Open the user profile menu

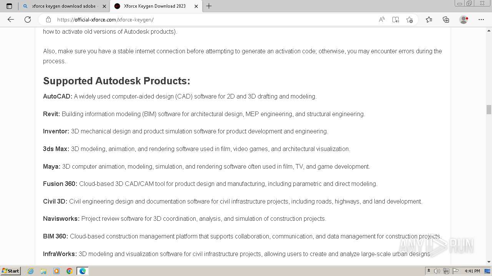(464, 20)
